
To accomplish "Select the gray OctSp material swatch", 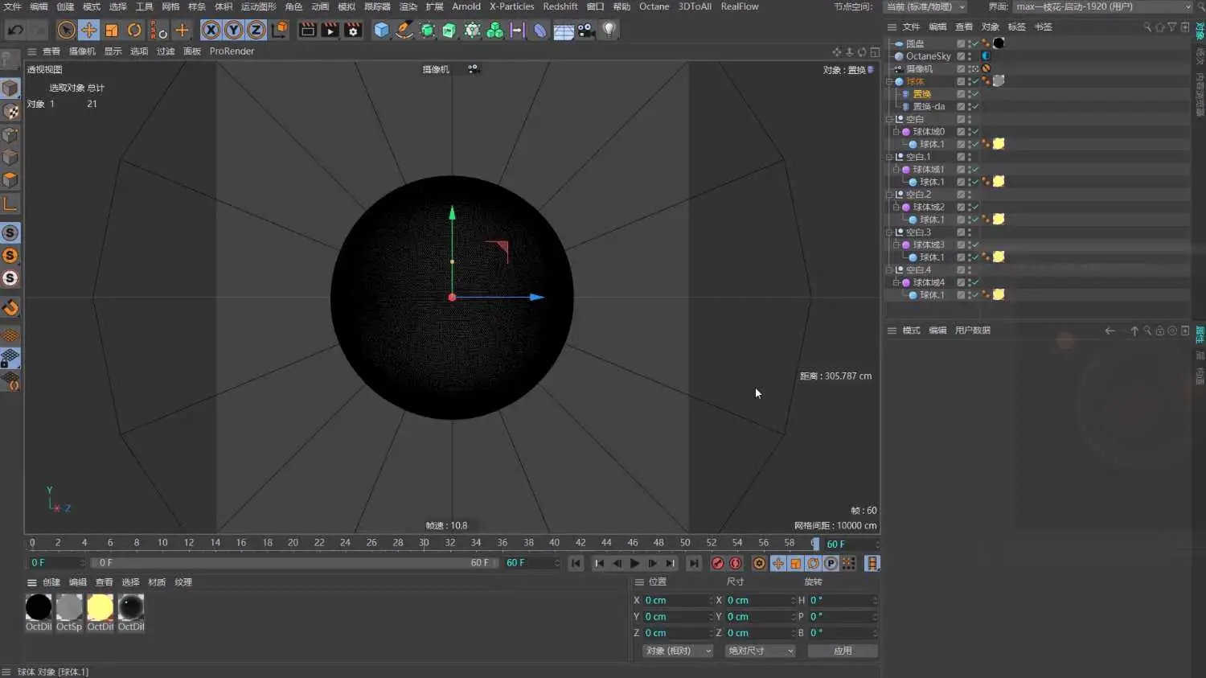I will [69, 607].
